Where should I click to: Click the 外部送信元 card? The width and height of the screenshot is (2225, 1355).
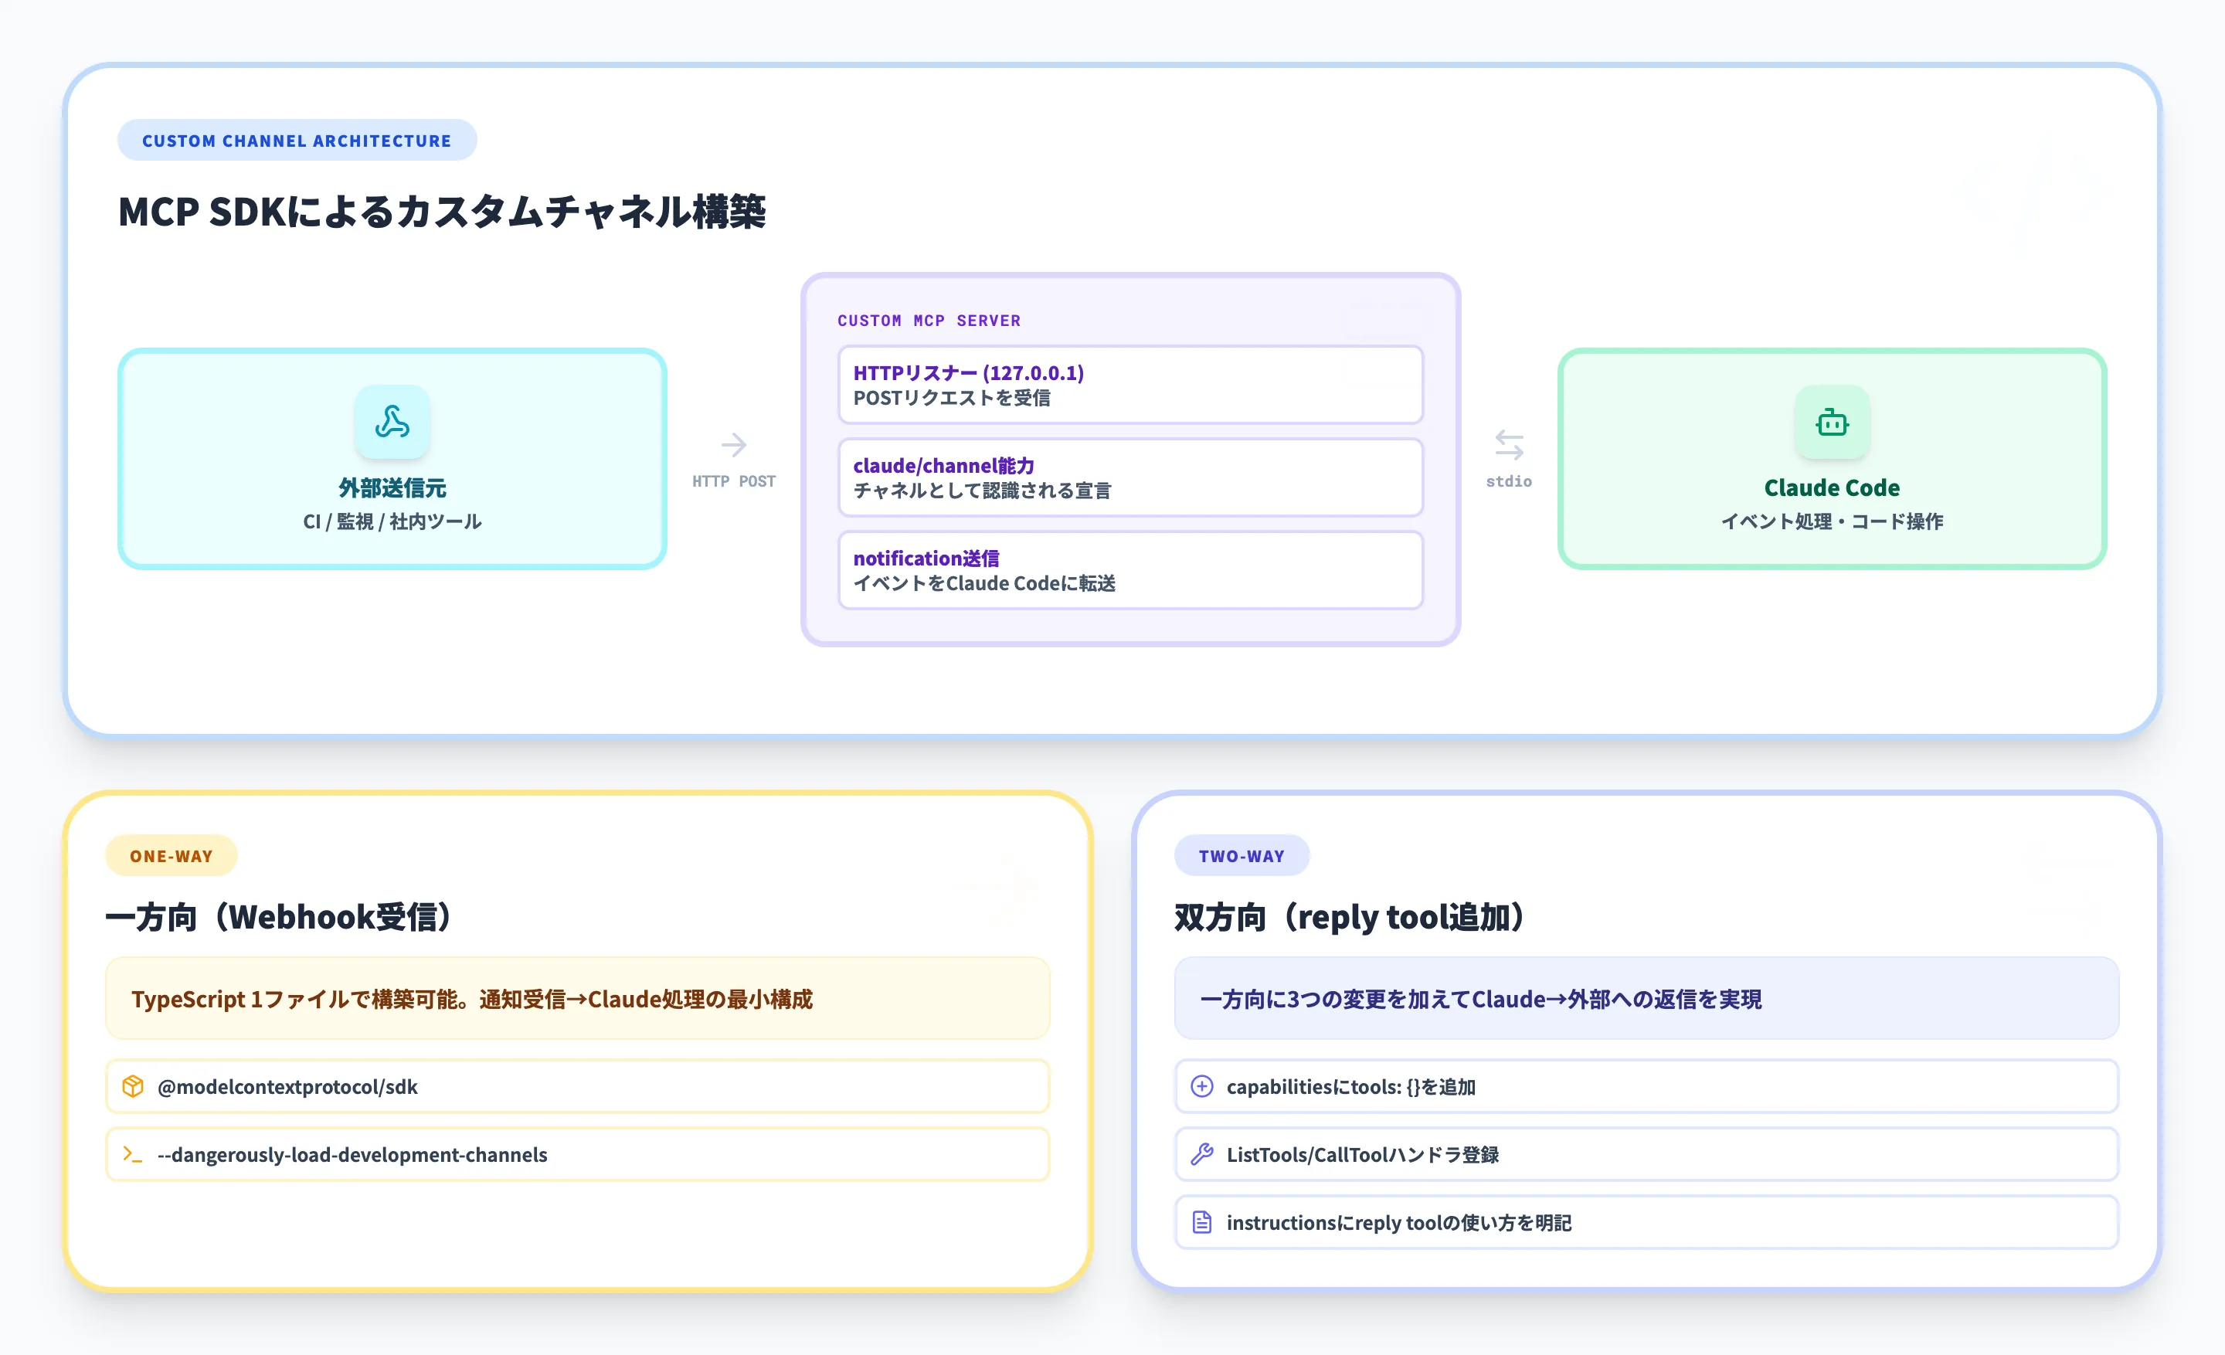click(x=392, y=460)
